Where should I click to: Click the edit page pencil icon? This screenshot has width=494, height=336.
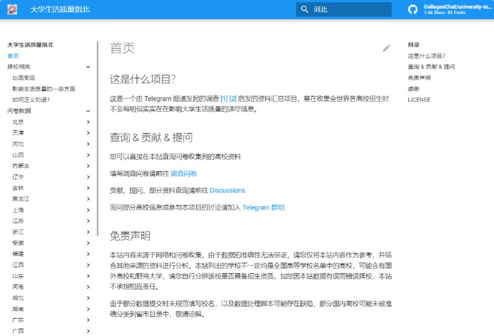point(387,48)
